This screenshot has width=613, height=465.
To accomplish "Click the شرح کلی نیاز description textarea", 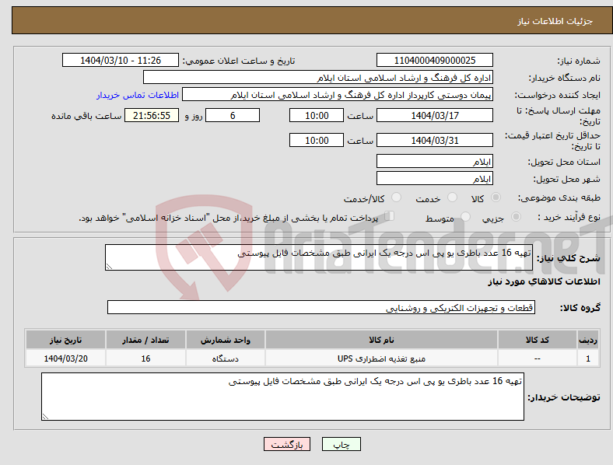I will click(319, 257).
